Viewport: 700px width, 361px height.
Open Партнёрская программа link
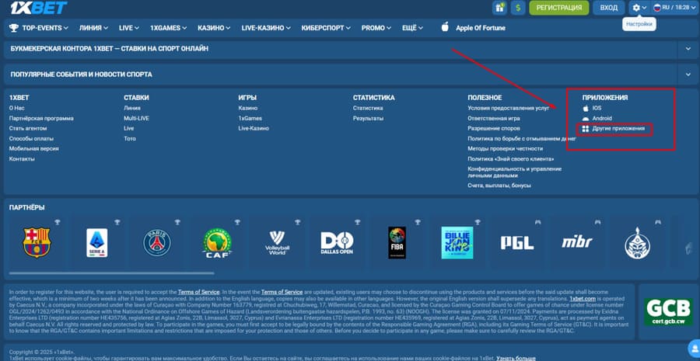41,119
